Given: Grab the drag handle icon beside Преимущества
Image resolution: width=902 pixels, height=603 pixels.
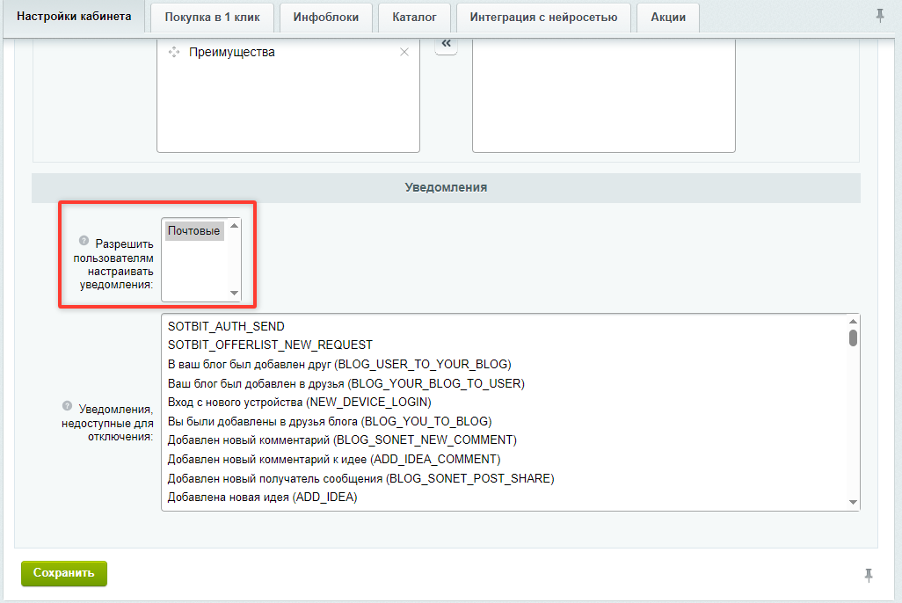Looking at the screenshot, I should coord(174,52).
